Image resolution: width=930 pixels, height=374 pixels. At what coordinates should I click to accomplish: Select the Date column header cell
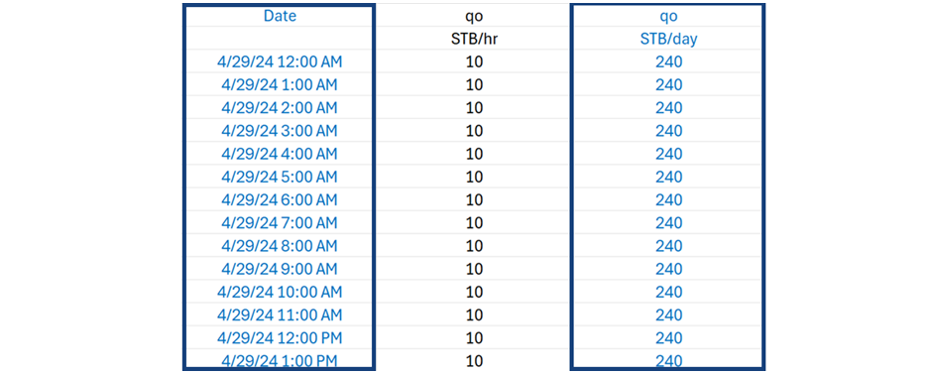pyautogui.click(x=280, y=16)
